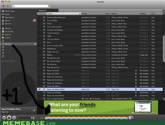Image resolution: width=165 pixels, height=125 pixels.
Task: Click share icon for Nyan Cat Omega
Action: (44, 92)
